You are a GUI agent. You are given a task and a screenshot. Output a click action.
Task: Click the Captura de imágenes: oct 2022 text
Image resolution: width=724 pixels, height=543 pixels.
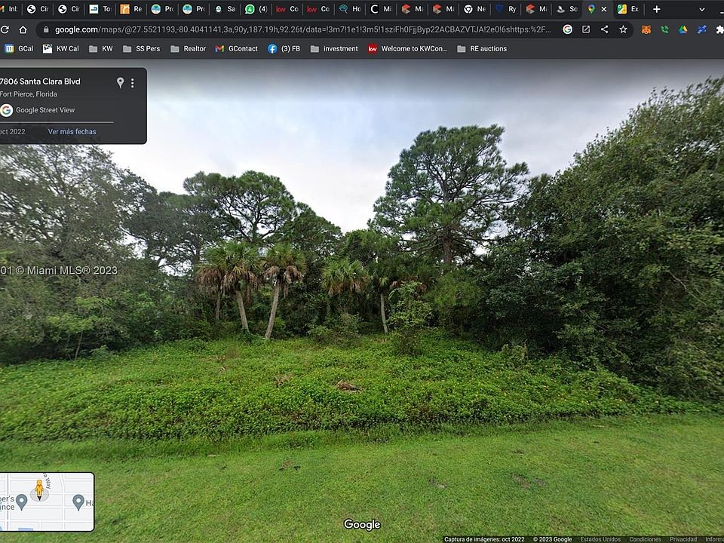(x=484, y=539)
